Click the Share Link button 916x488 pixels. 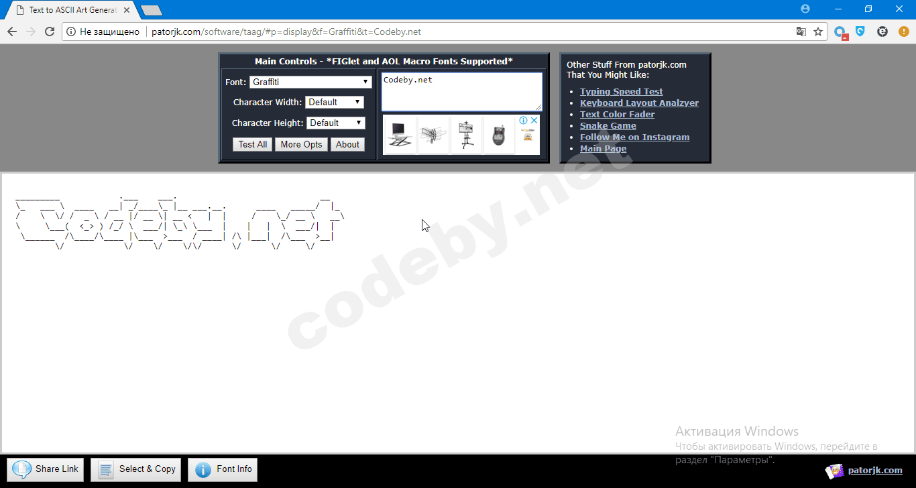coord(46,469)
